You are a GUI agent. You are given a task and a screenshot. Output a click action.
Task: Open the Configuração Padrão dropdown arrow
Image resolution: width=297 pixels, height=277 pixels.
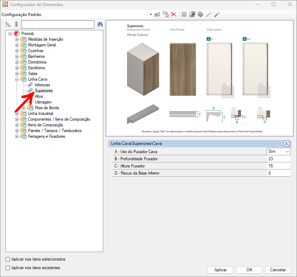pos(151,15)
